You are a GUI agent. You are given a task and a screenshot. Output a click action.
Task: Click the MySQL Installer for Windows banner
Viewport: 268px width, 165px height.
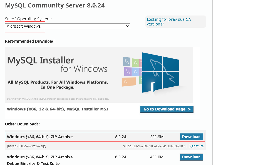(x=99, y=75)
